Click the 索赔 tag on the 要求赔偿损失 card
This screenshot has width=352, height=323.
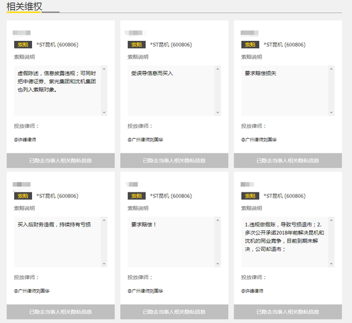click(x=250, y=45)
